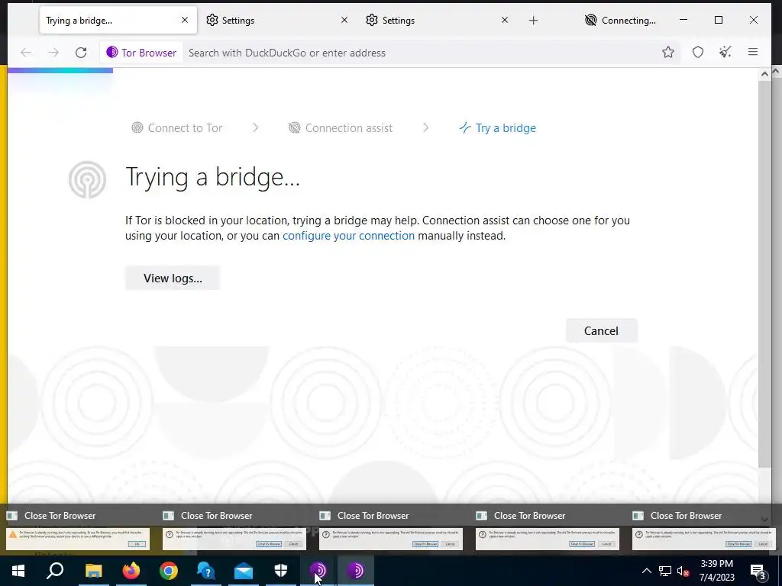
Task: Click the page scrollbar up arrow
Action: [x=764, y=74]
